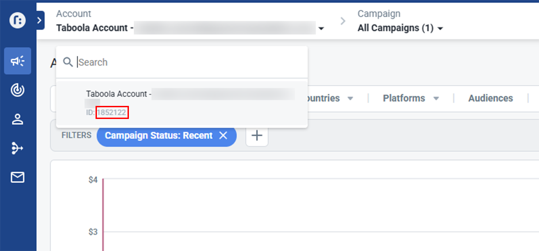Open the megaphone Campaigns sidebar icon

[x=18, y=61]
